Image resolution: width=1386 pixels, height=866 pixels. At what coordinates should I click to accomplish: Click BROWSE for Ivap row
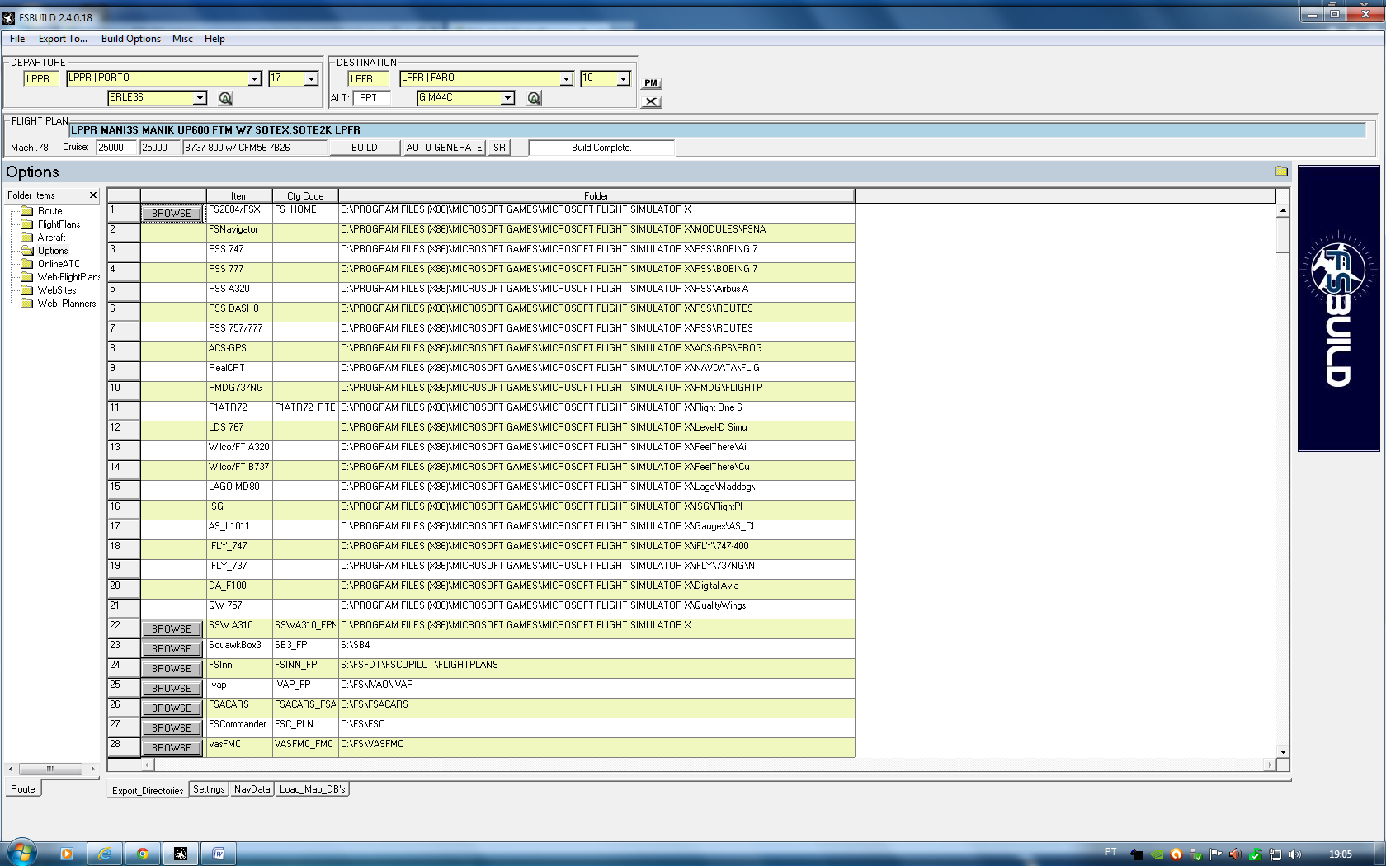tap(172, 689)
